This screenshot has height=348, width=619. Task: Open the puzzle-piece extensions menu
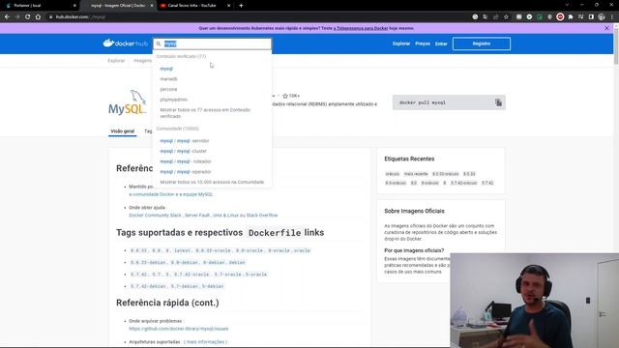click(571, 17)
